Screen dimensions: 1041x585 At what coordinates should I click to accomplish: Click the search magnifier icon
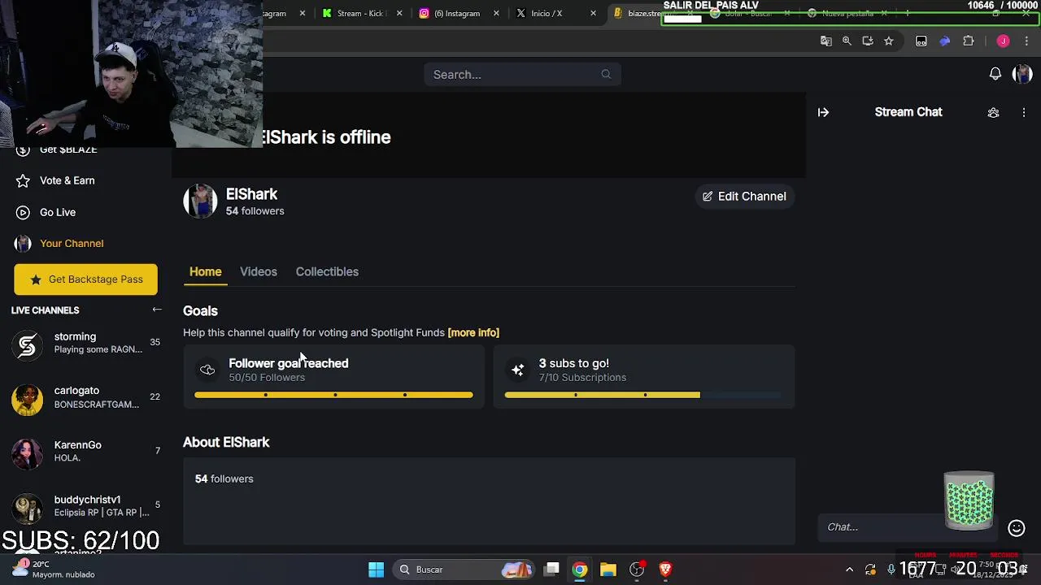[606, 75]
